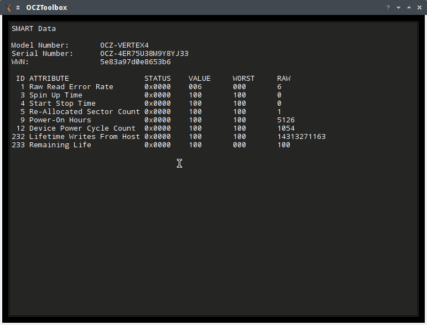Image resolution: width=427 pixels, height=325 pixels.
Task: Click WORST 000 of Remaining Life row
Action: tap(239, 145)
